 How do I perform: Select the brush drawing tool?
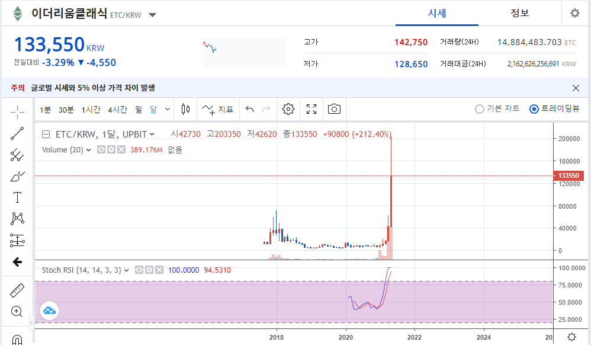[17, 176]
